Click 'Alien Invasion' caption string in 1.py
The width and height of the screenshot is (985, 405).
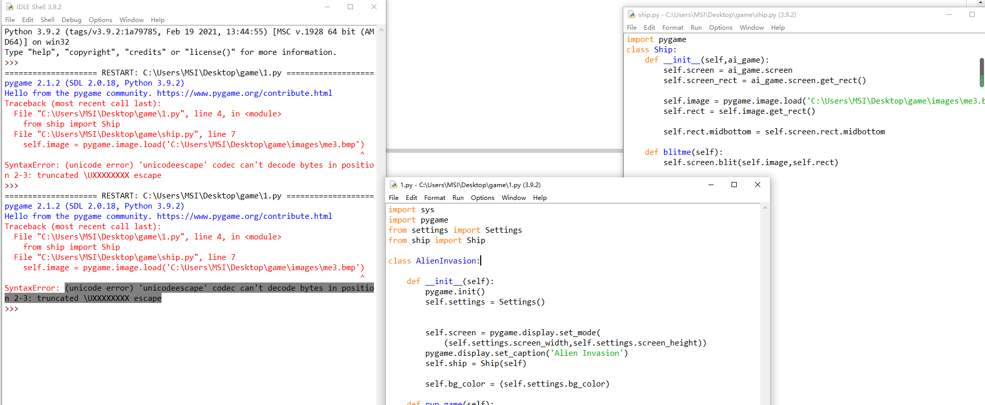(587, 353)
